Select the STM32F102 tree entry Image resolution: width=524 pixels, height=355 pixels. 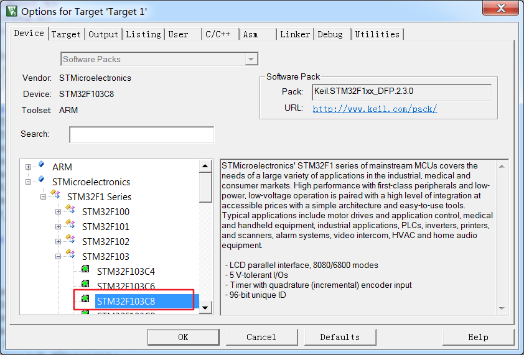coord(106,241)
